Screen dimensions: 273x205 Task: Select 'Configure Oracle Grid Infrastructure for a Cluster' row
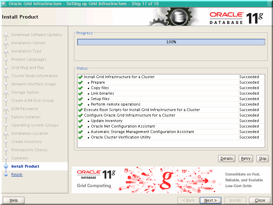tap(171, 115)
